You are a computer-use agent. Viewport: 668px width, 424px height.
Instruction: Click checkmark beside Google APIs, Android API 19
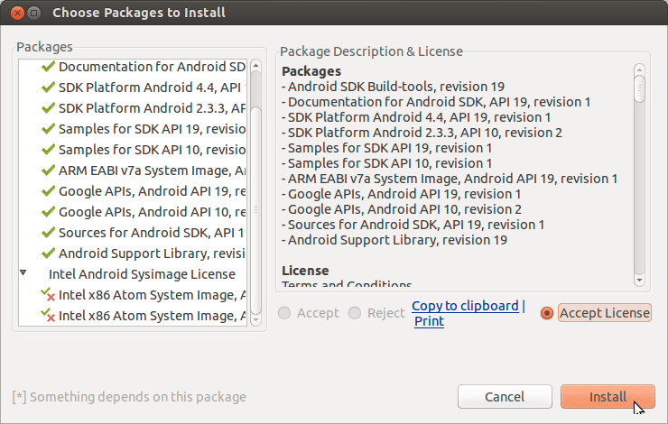(48, 191)
